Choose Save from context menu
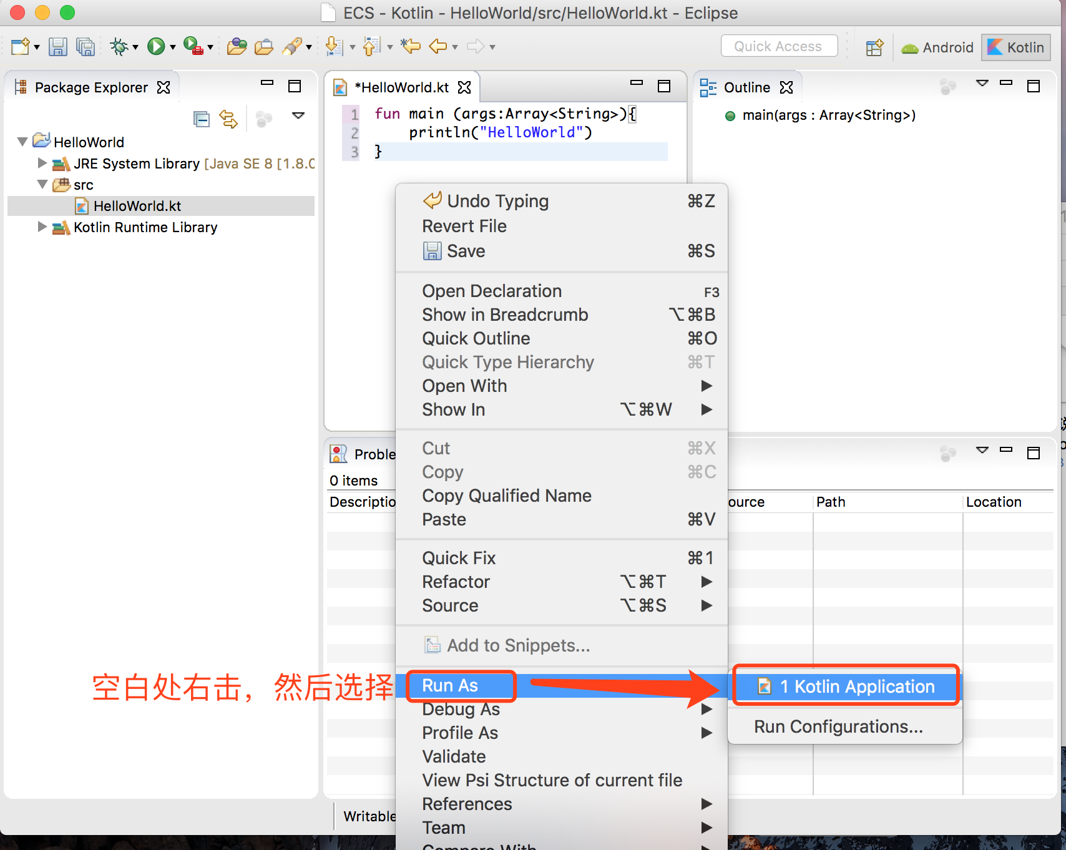This screenshot has height=850, width=1066. (562, 251)
